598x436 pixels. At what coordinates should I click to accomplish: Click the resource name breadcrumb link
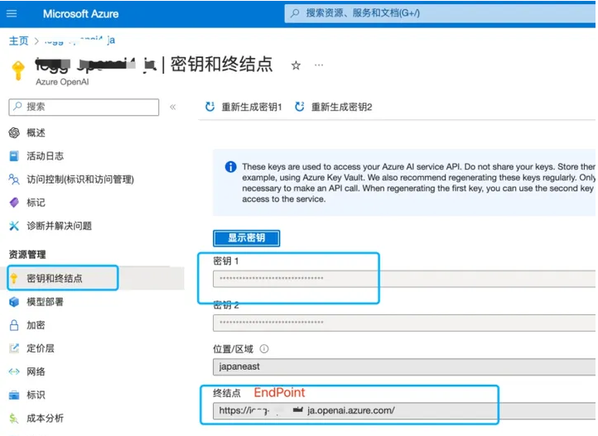point(80,40)
